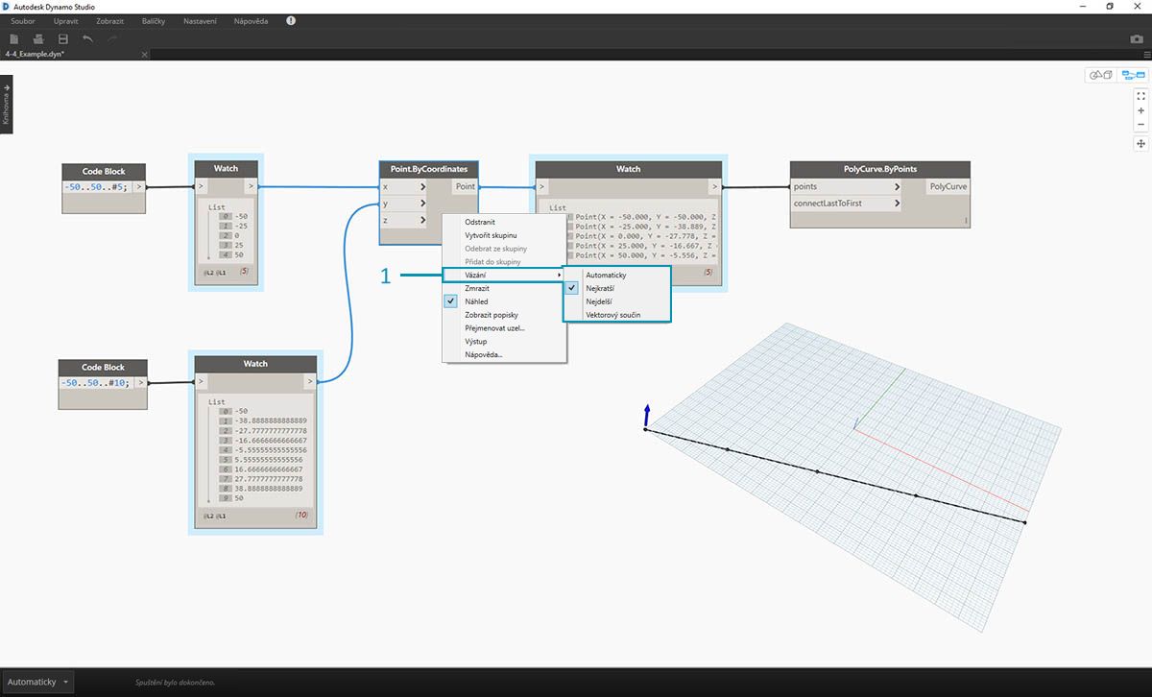Click the Point output port
1152x697 pixels.
pyautogui.click(x=466, y=186)
